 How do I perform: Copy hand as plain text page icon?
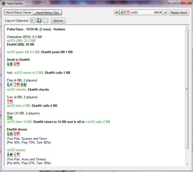click(x=45, y=21)
